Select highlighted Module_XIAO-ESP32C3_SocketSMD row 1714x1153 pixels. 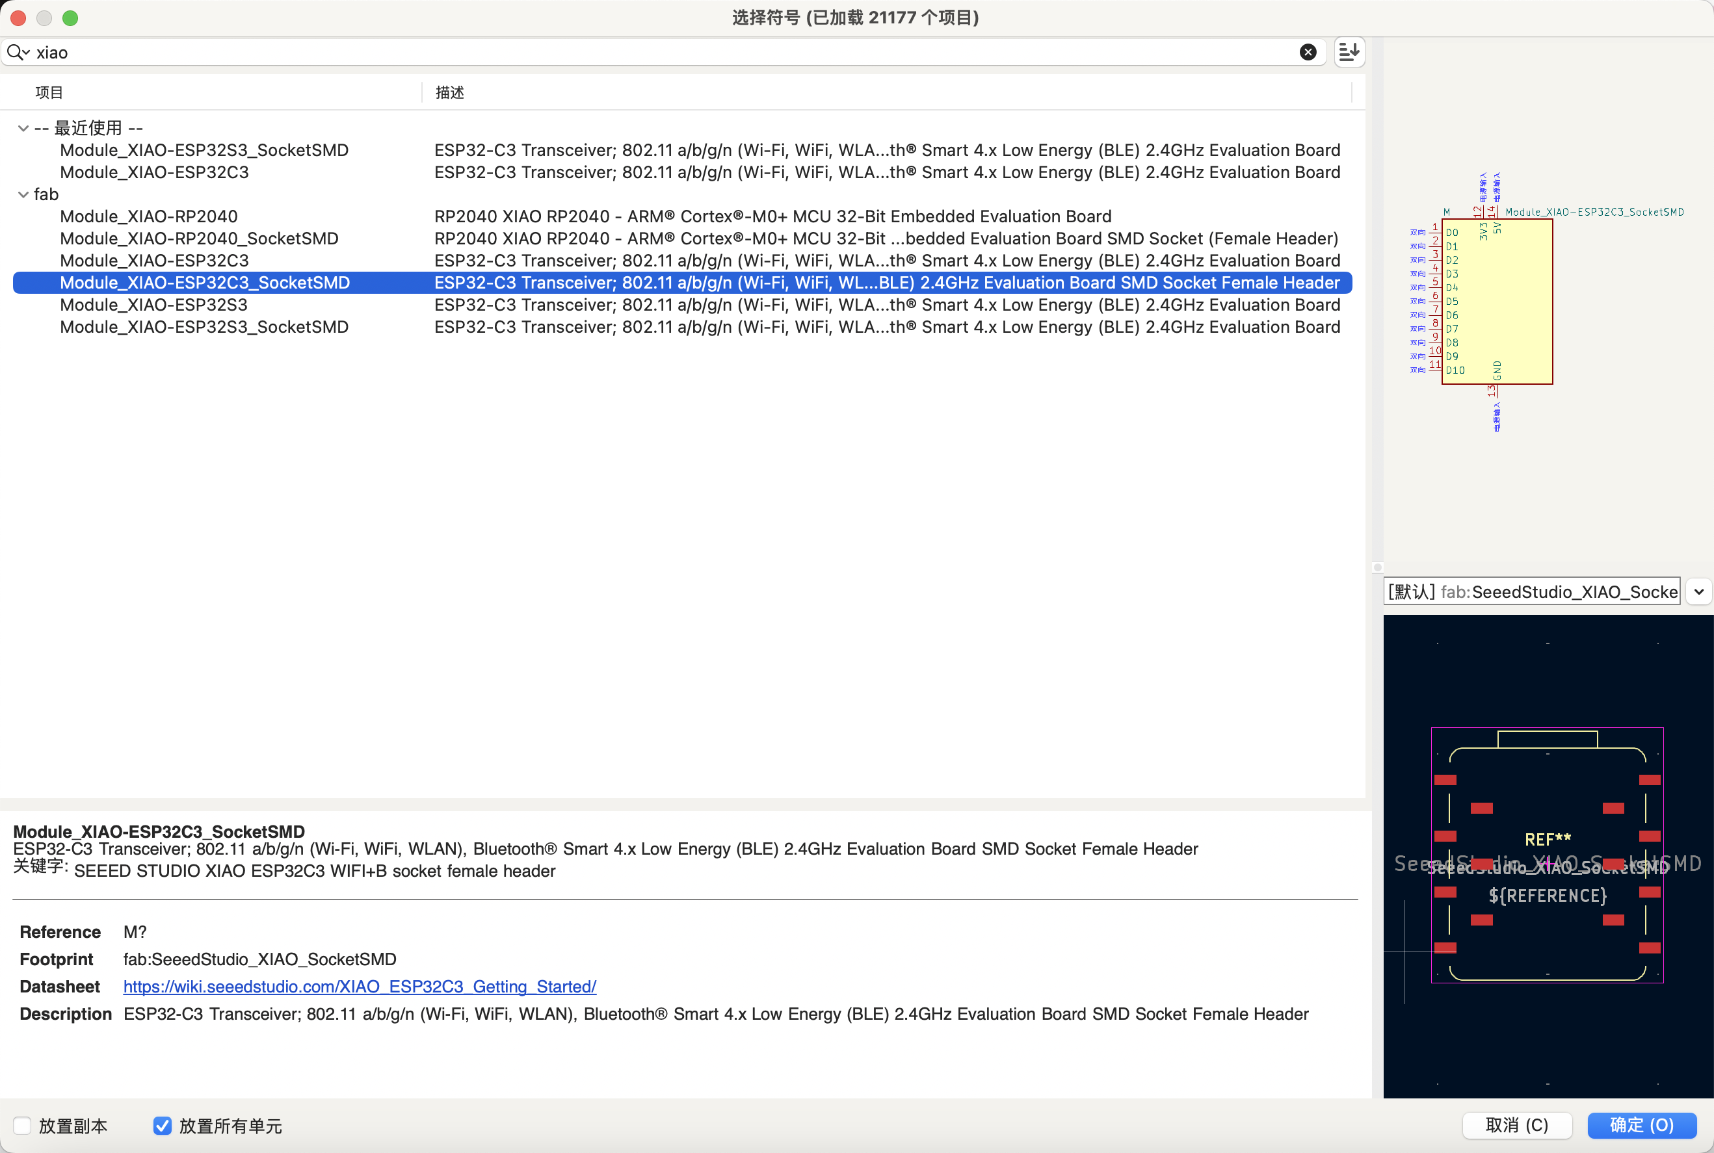coord(682,282)
